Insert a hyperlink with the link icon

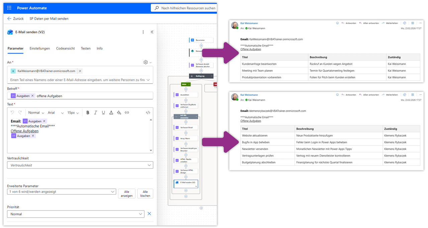127,112
